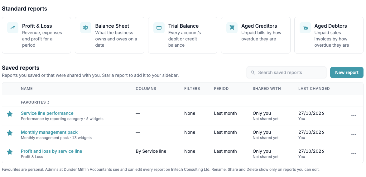This screenshot has width=366, height=177.
Task: Click 'Only you' in Service line performance row
Action: click(262, 113)
